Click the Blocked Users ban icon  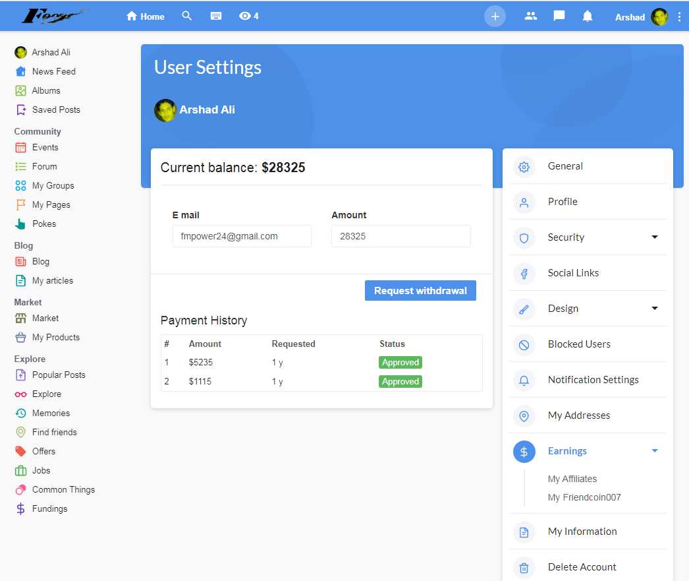click(524, 346)
